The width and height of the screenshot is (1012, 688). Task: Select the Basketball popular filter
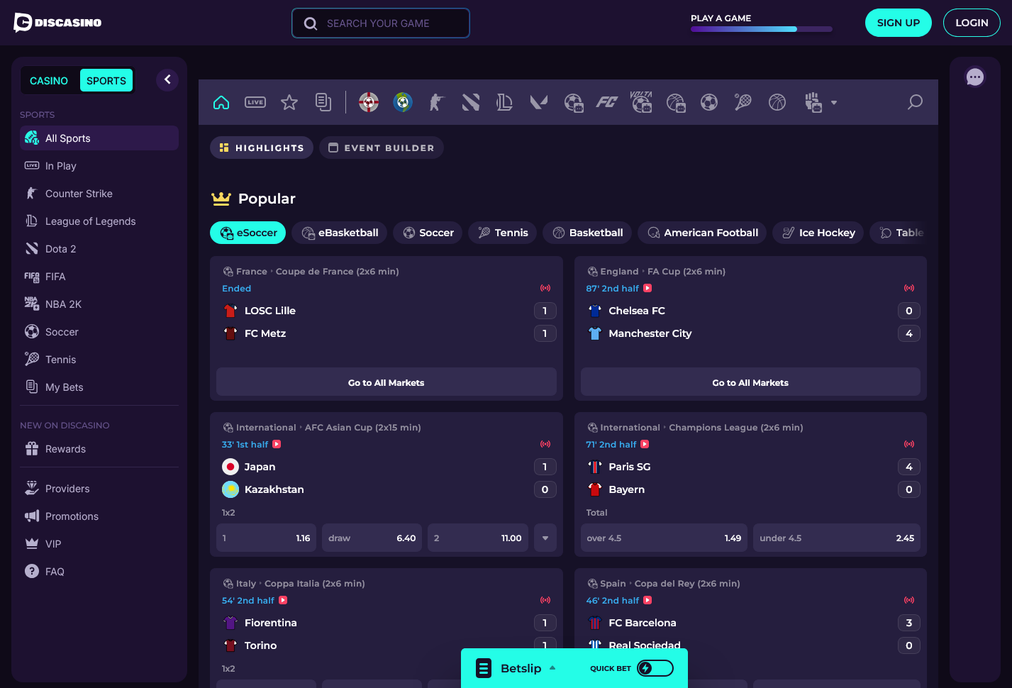(x=587, y=233)
